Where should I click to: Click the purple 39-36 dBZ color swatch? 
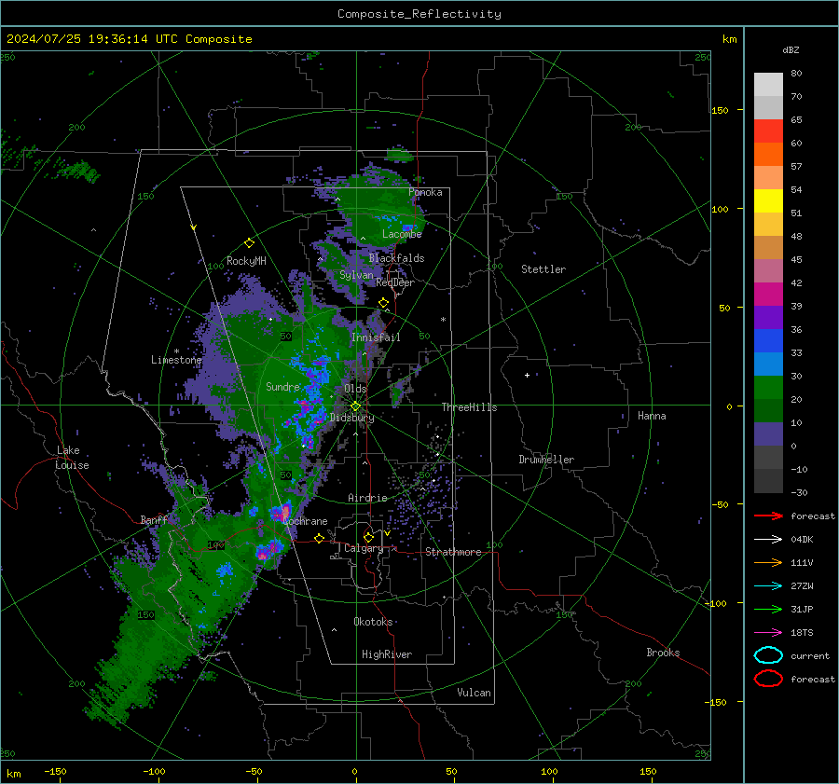click(768, 317)
